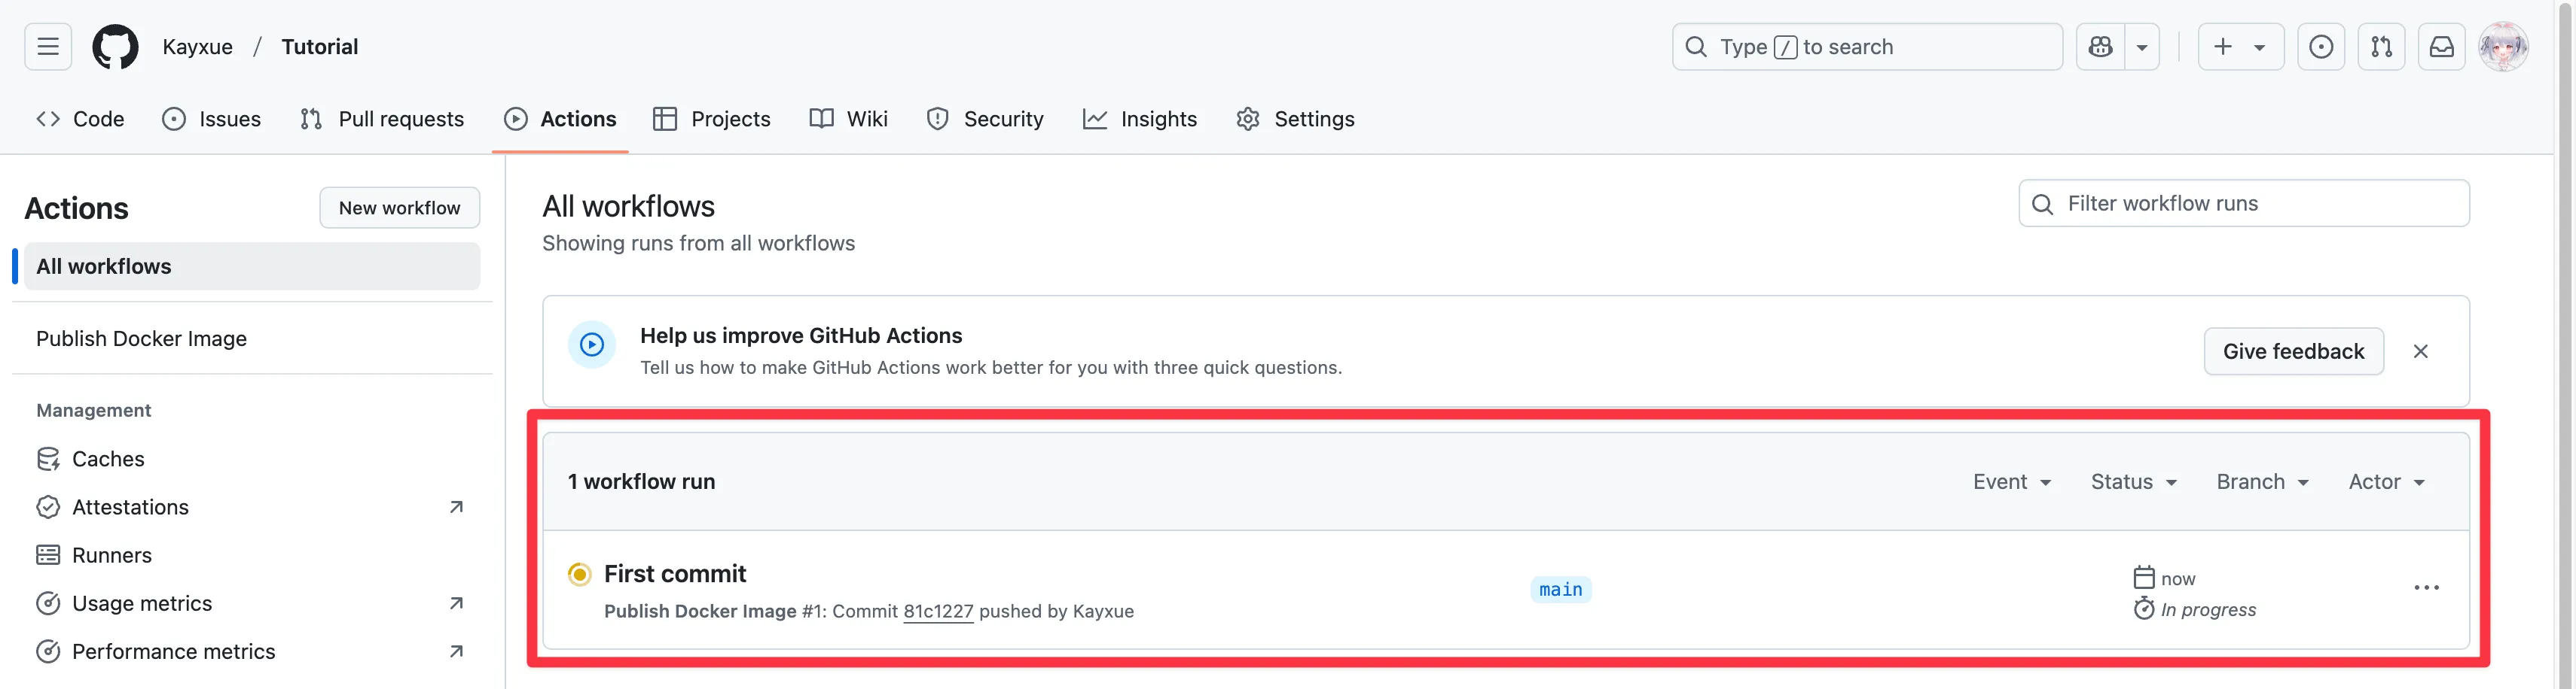
Task: Click the 1 workflow run heading
Action: [x=641, y=482]
